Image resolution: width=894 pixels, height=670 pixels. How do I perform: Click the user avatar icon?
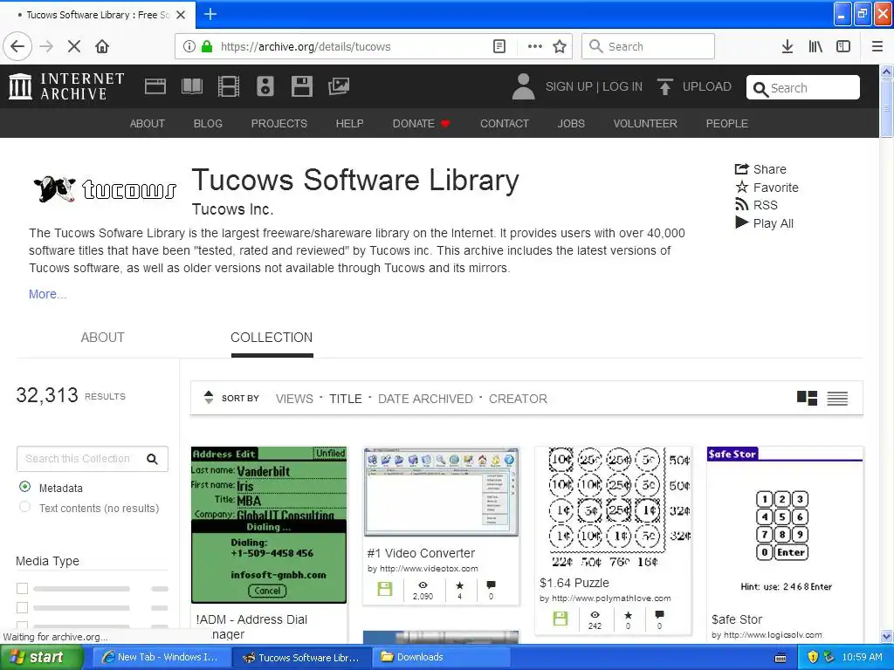pyautogui.click(x=524, y=86)
